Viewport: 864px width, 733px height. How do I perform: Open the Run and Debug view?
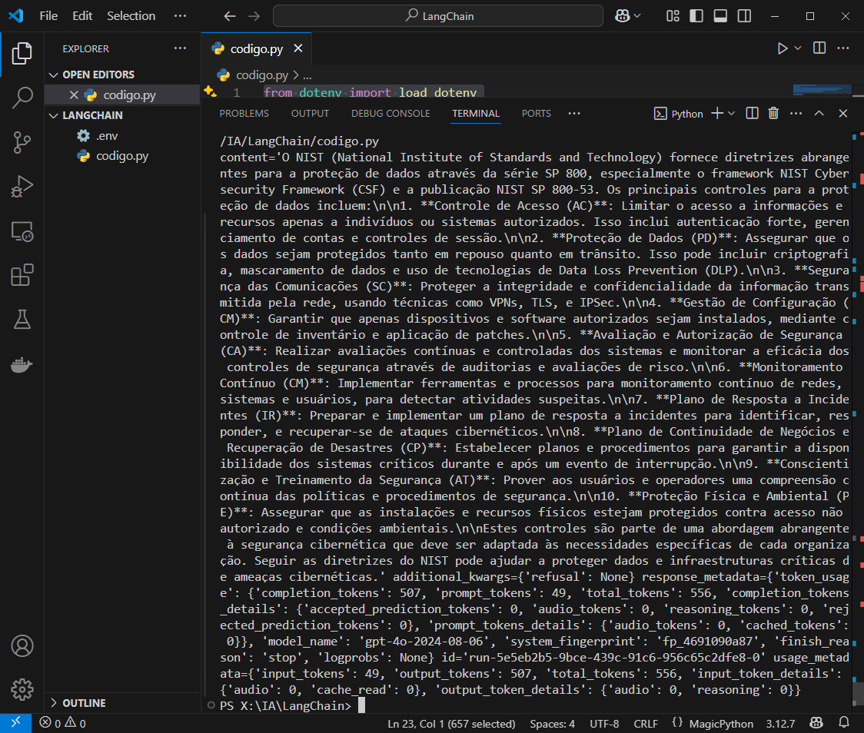pos(22,186)
